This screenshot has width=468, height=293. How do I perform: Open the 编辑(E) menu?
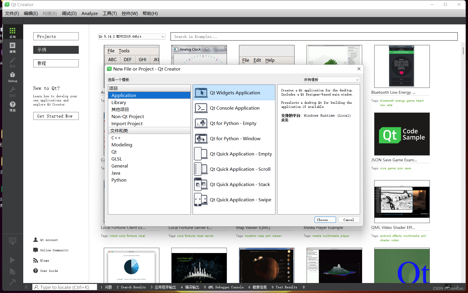pos(31,13)
